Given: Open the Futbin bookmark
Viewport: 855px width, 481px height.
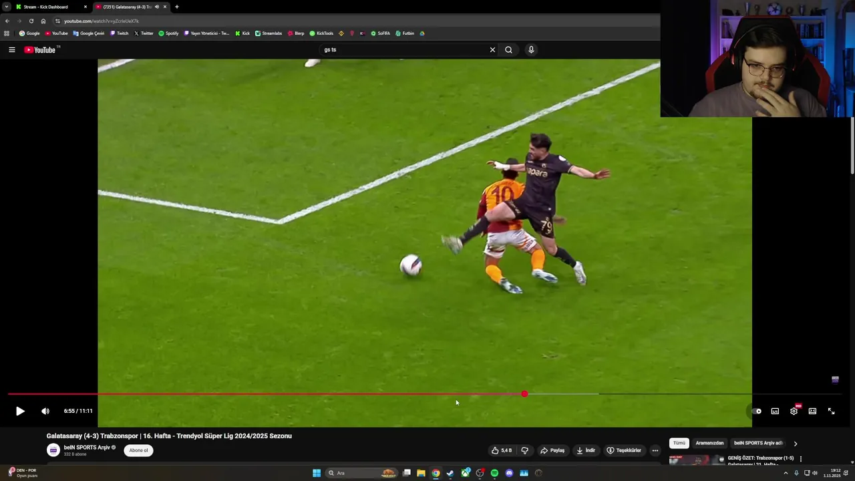Looking at the screenshot, I should coord(405,33).
